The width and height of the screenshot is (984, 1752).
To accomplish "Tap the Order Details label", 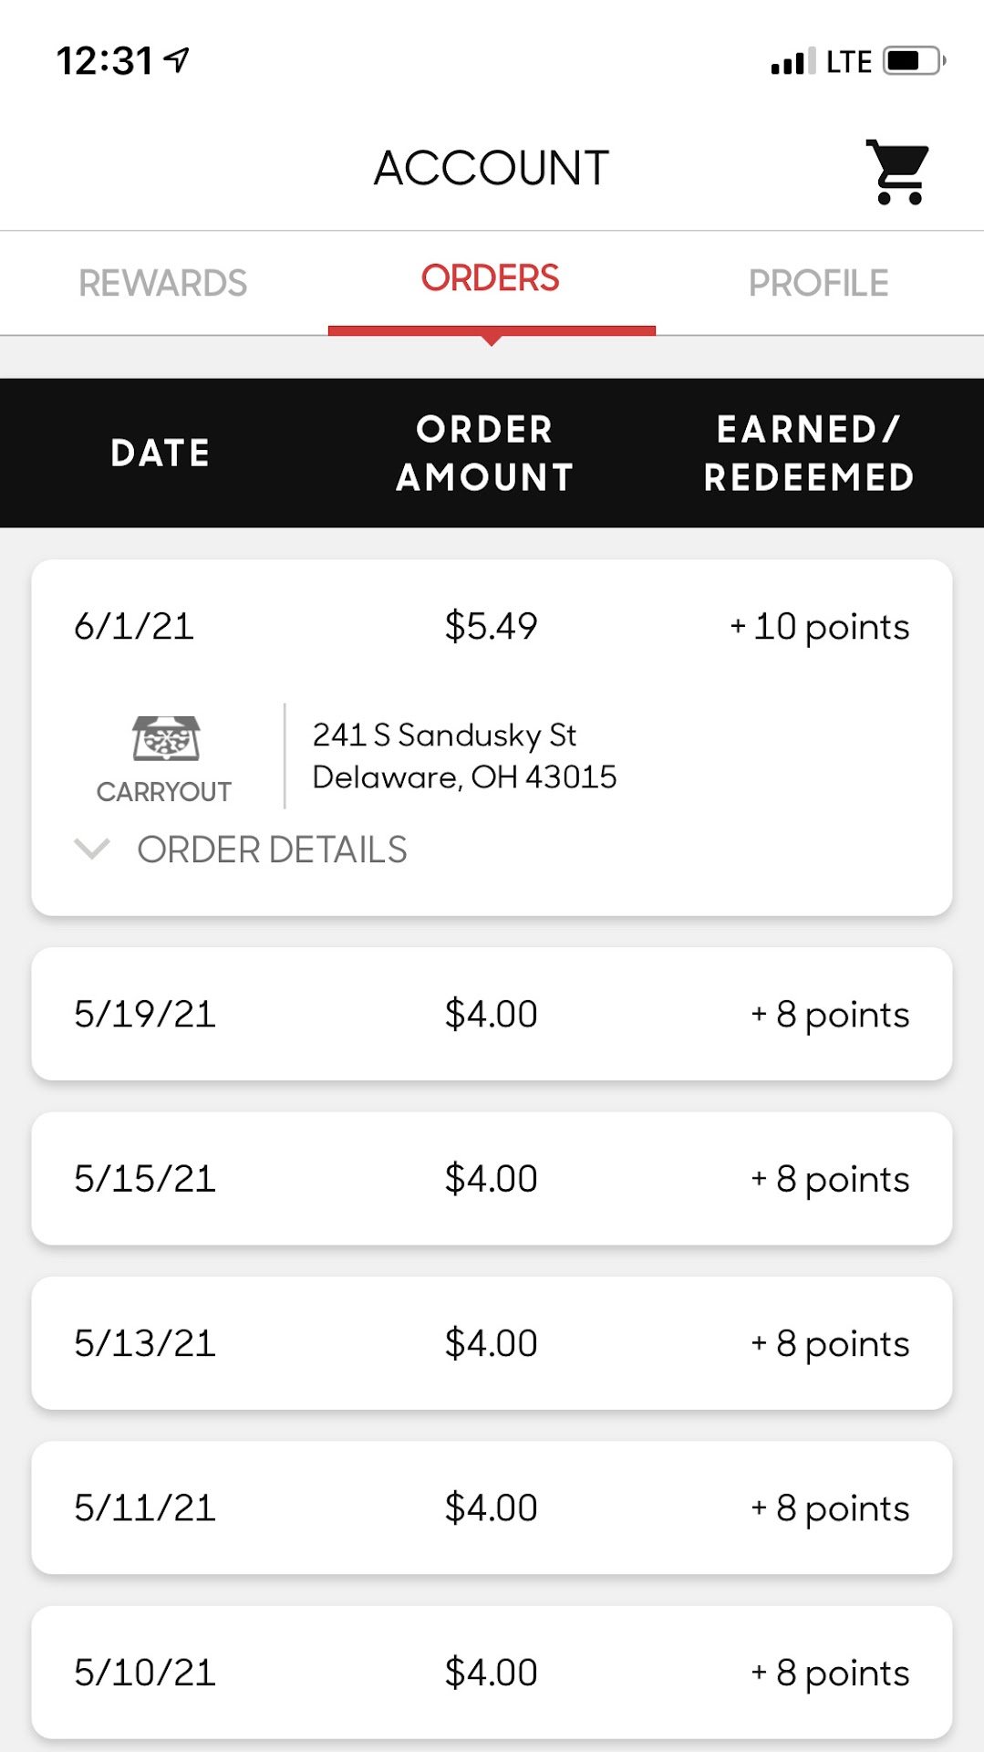I will pos(272,850).
